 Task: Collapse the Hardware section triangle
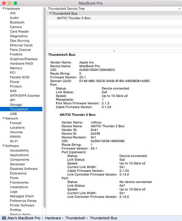[x=4, y=9]
